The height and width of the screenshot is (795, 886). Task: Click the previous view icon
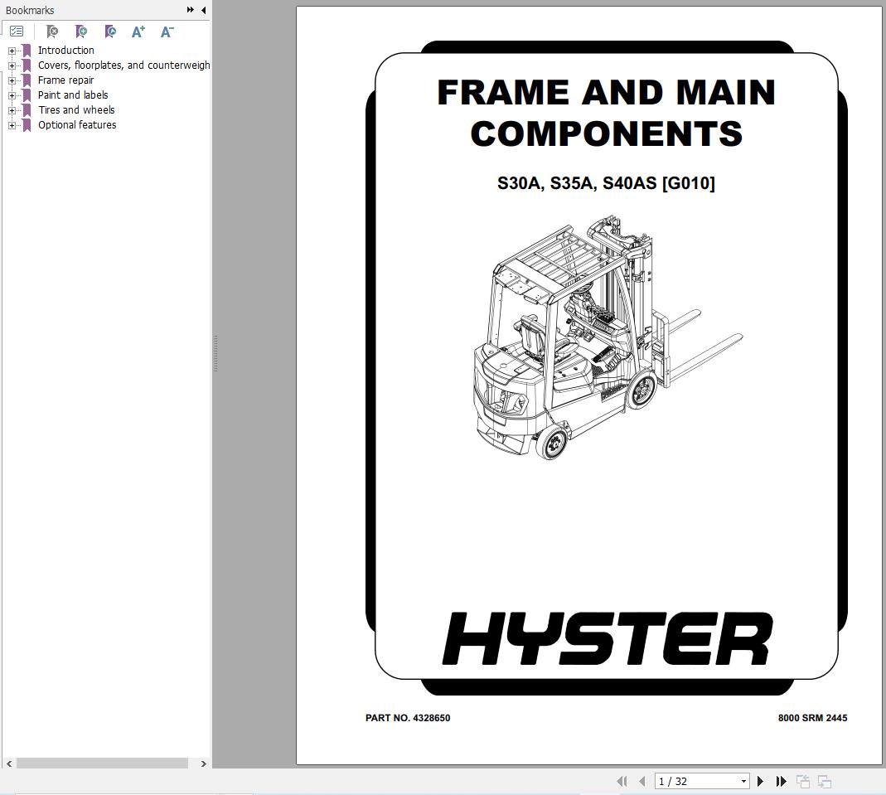pos(803,782)
